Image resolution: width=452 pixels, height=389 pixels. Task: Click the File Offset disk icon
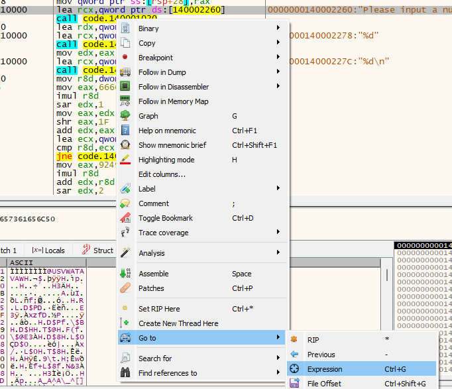294,383
